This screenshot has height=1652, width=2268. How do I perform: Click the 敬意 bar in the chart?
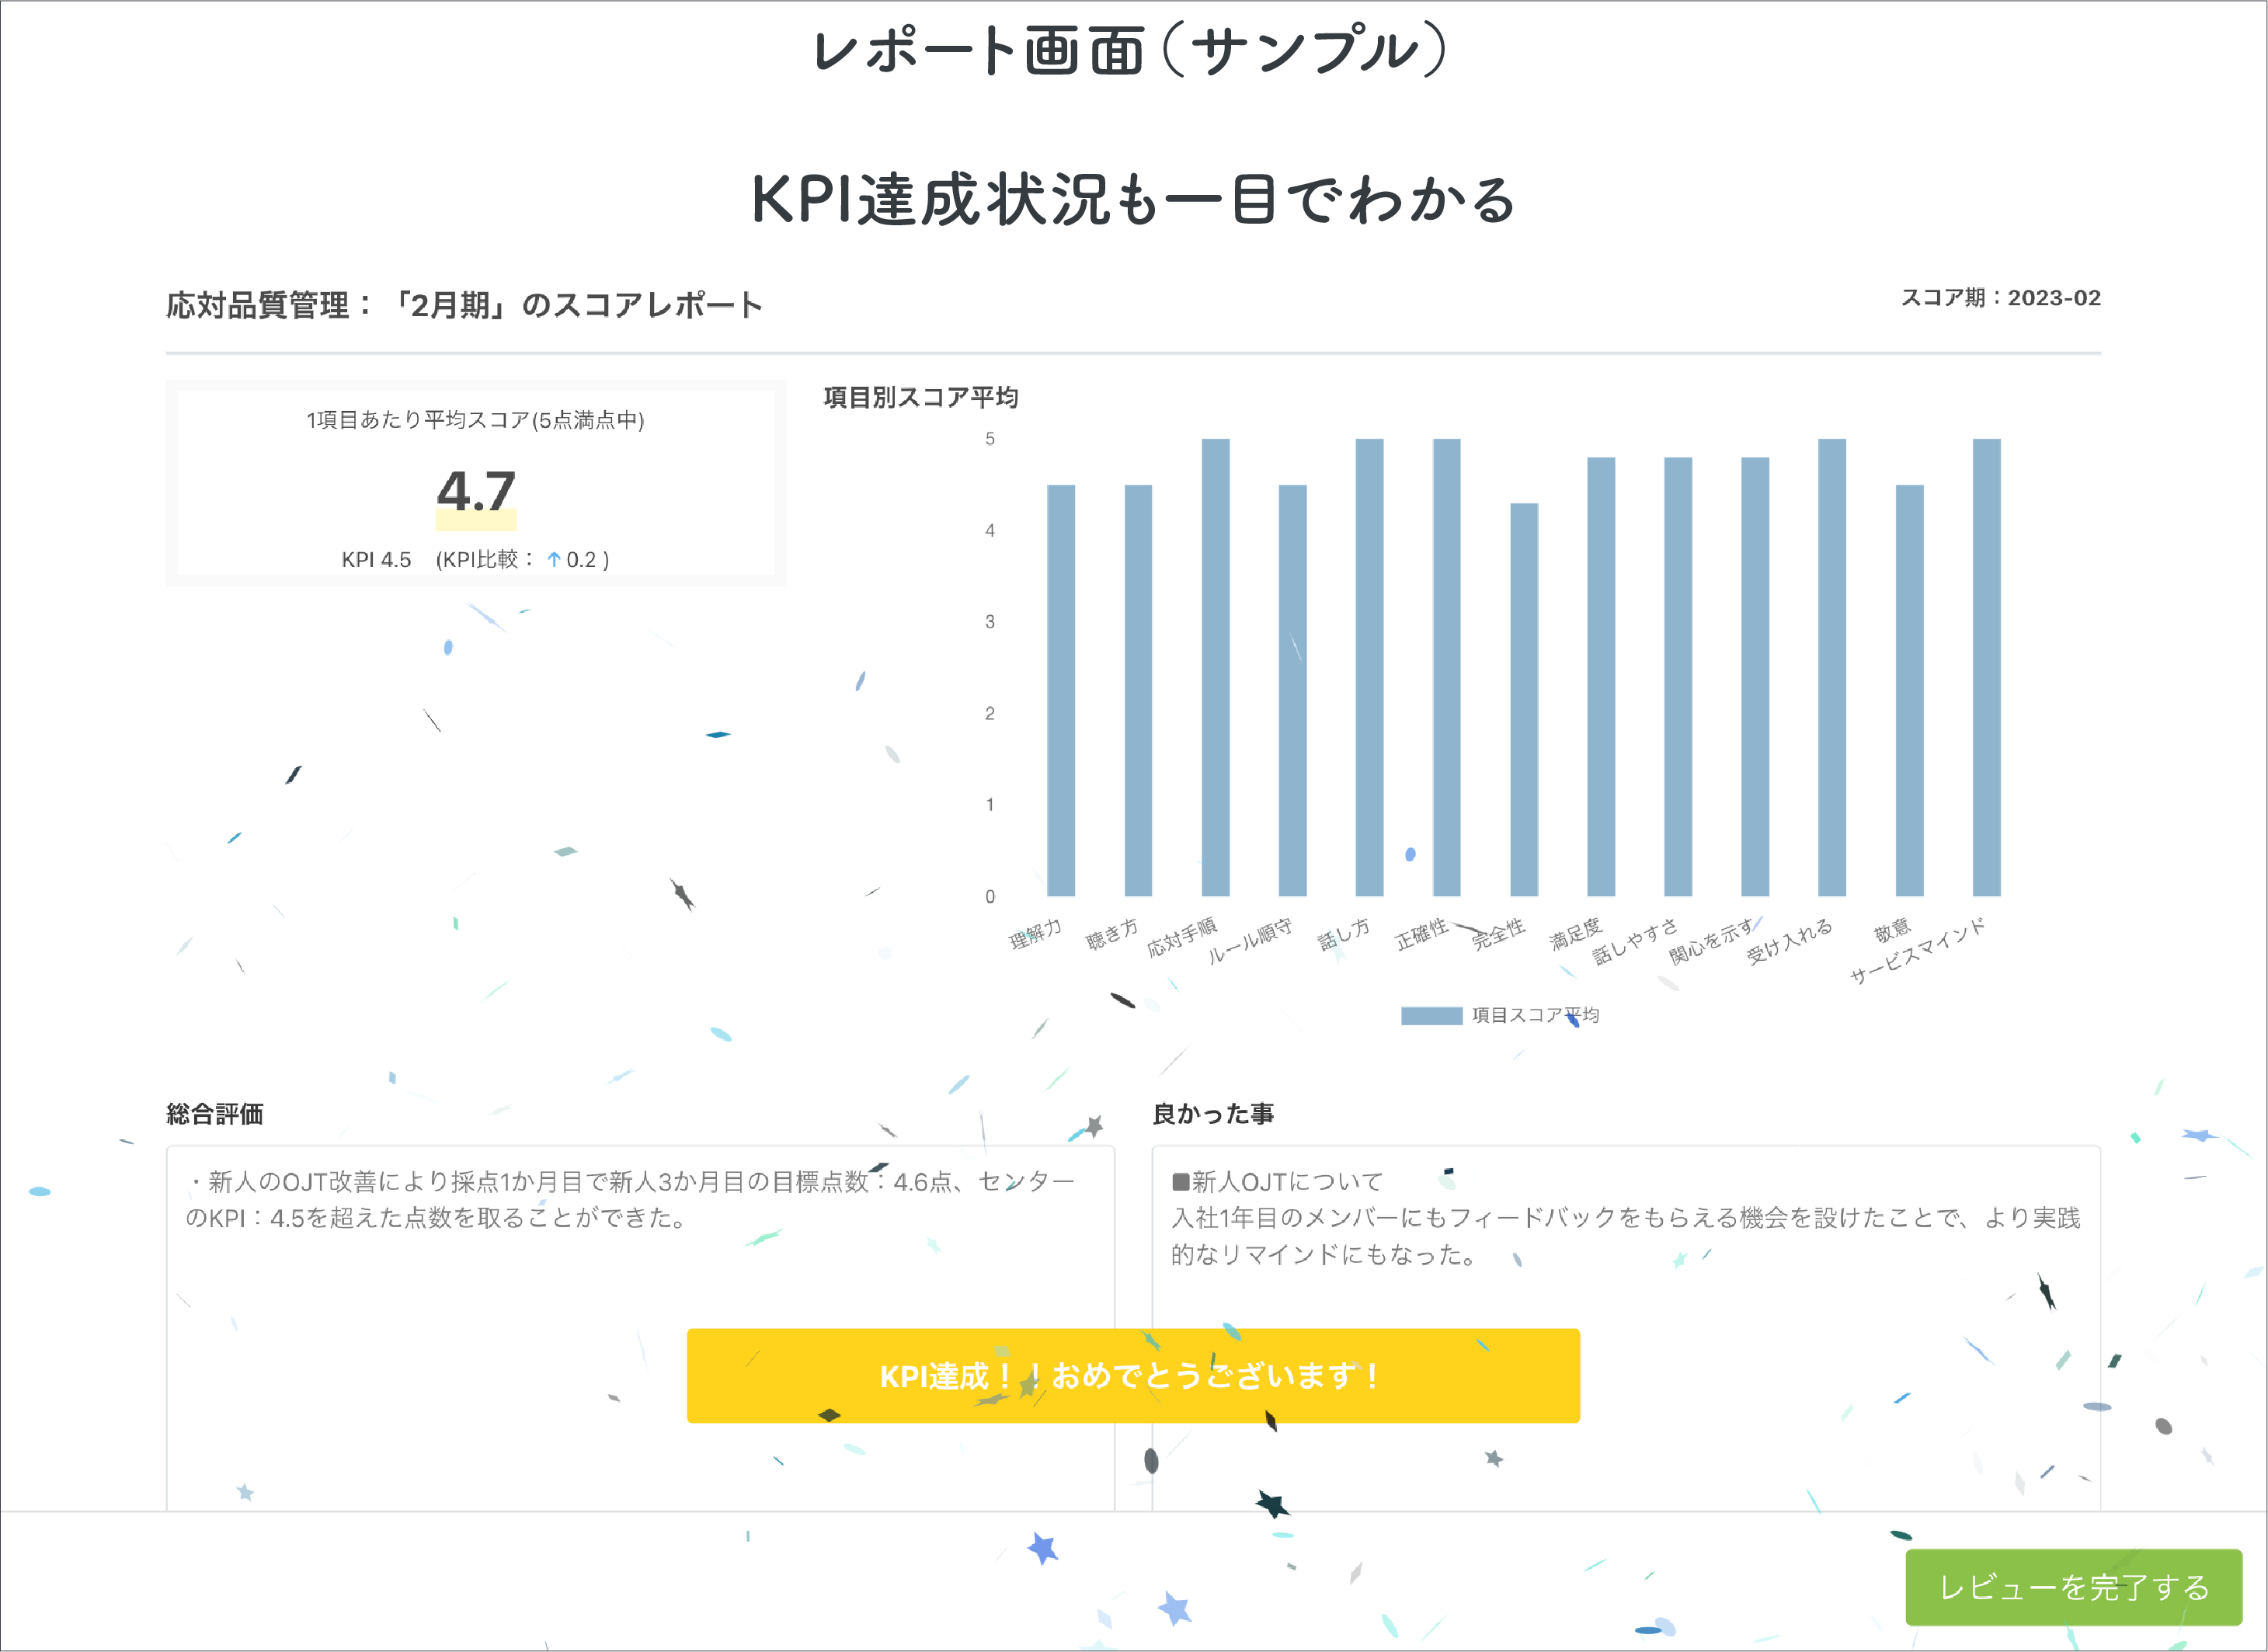[1909, 690]
